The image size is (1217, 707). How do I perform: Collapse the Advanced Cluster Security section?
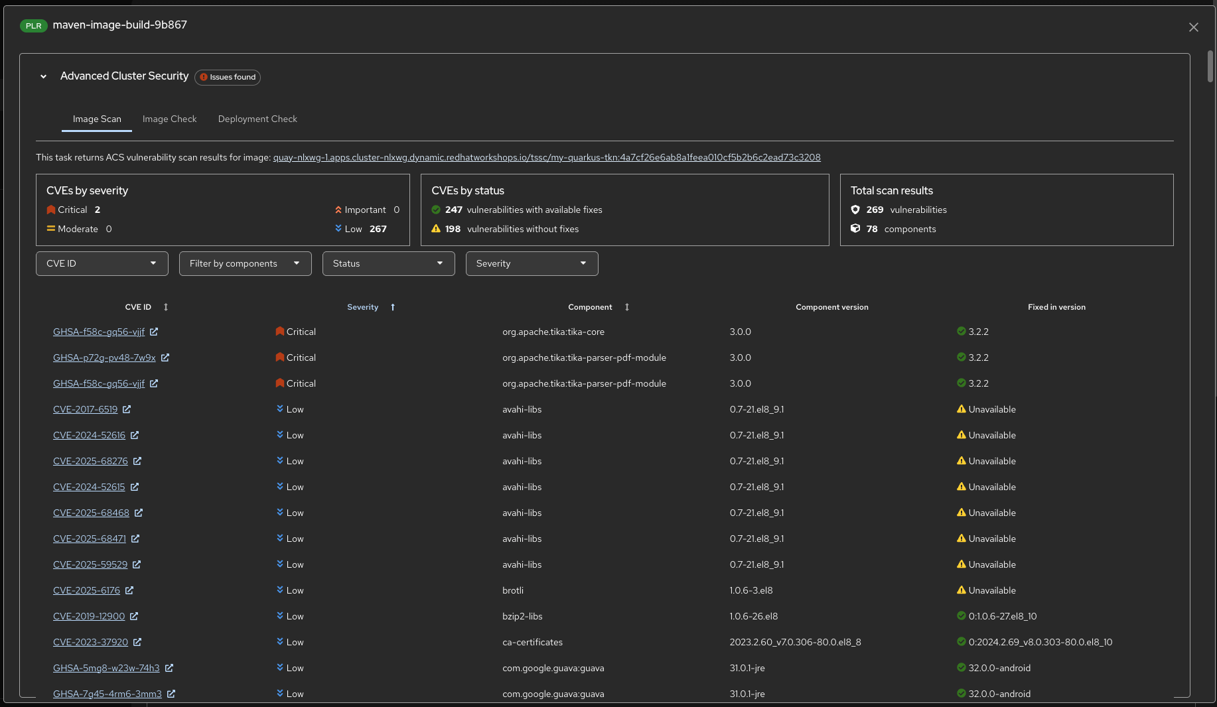[44, 77]
